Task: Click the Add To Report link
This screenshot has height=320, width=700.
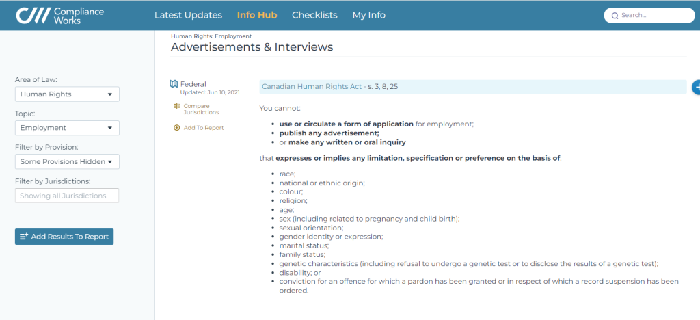Action: [x=204, y=128]
